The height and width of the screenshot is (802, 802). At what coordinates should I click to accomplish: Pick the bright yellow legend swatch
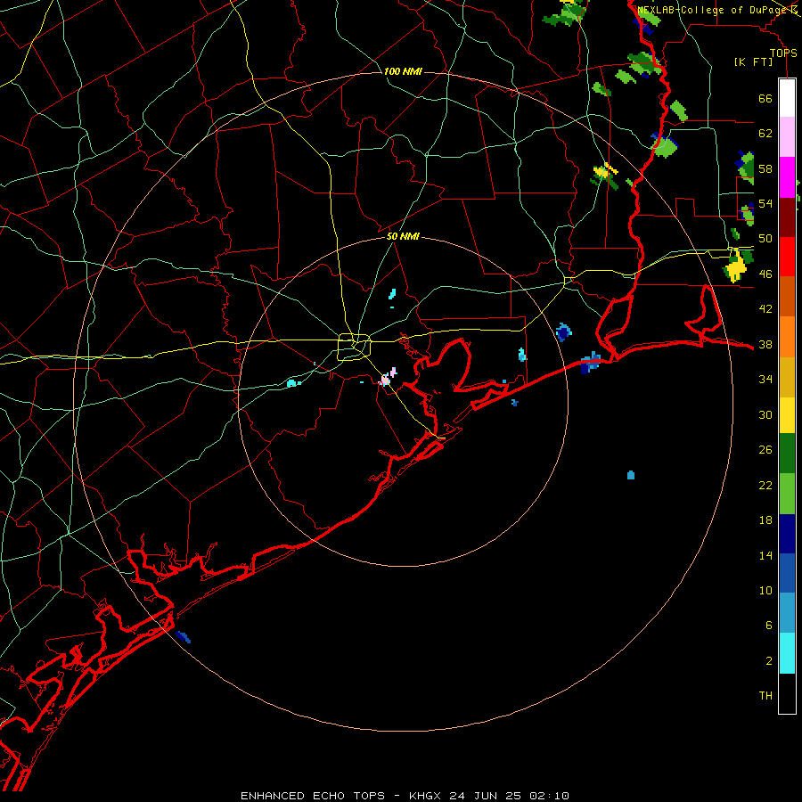(787, 415)
